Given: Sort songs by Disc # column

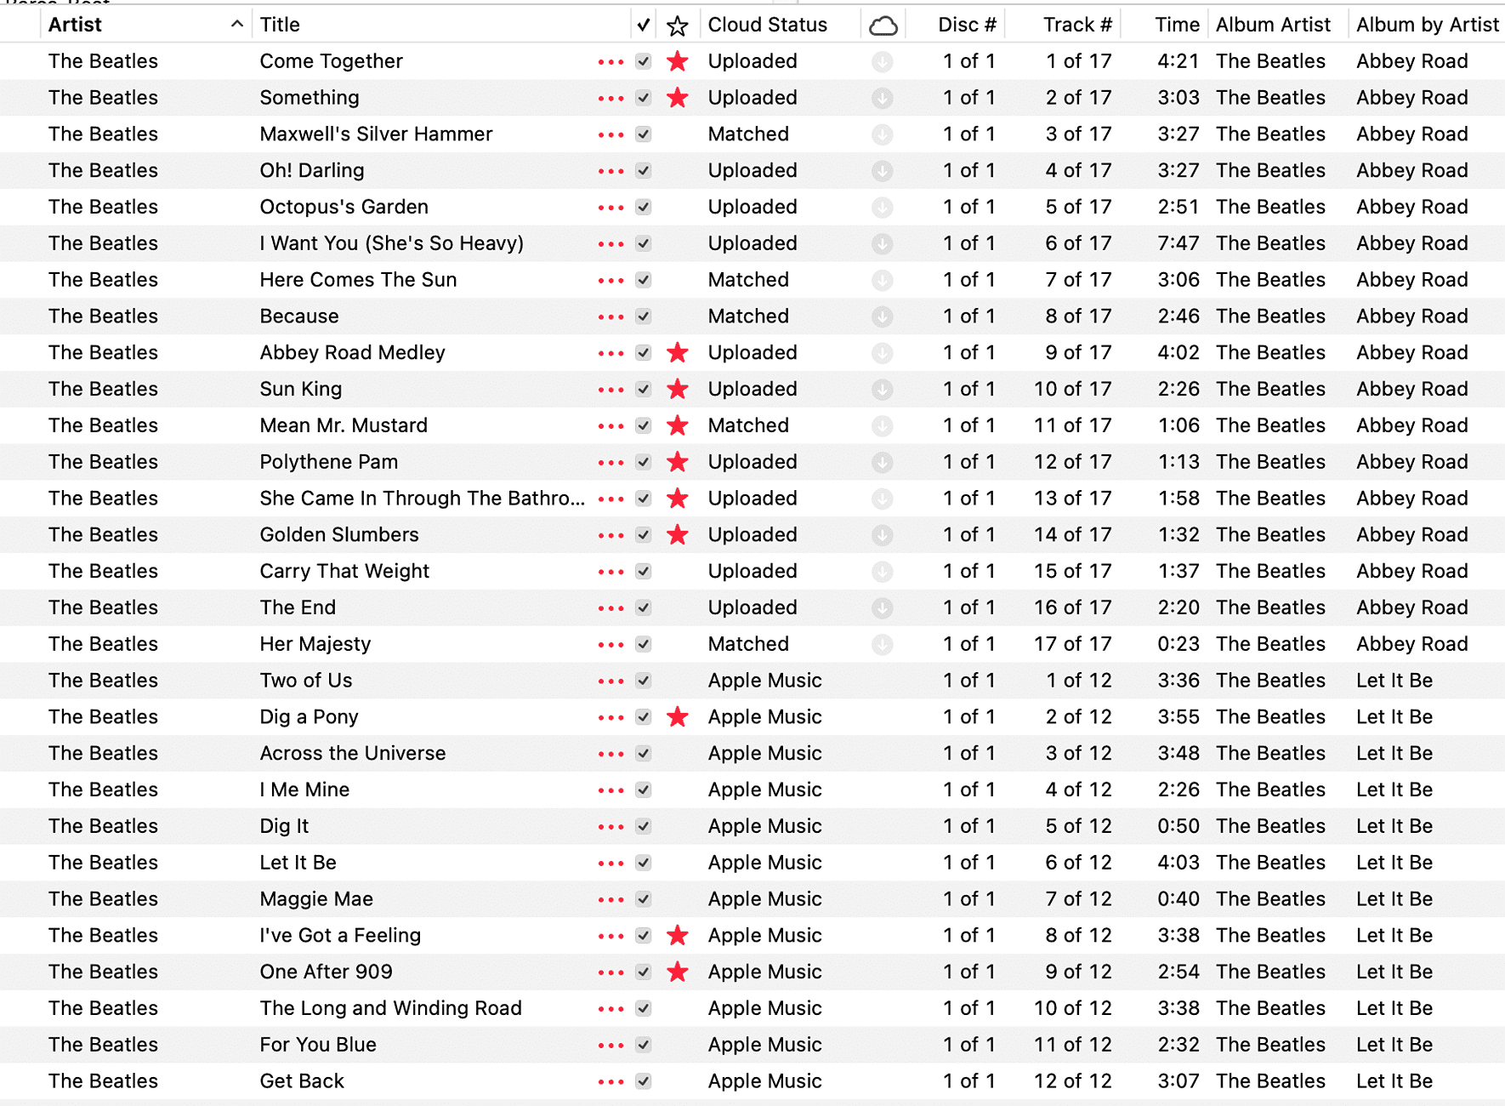Looking at the screenshot, I should [967, 25].
